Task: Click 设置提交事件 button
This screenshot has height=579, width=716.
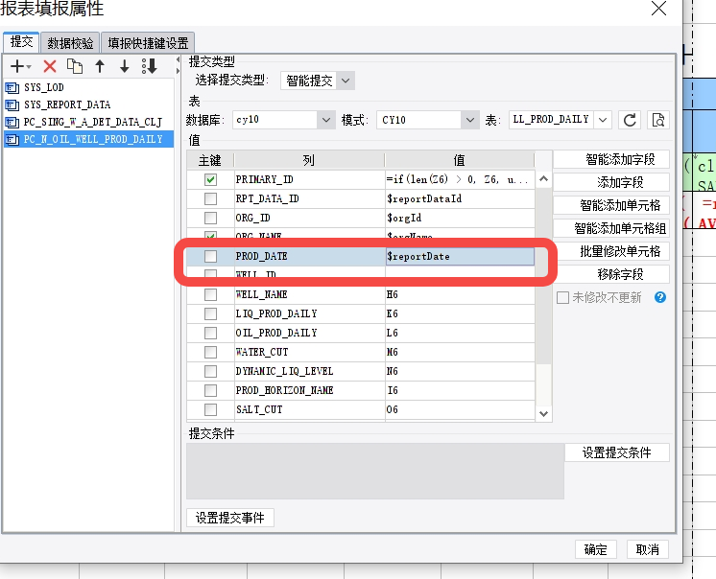Action: tap(230, 518)
